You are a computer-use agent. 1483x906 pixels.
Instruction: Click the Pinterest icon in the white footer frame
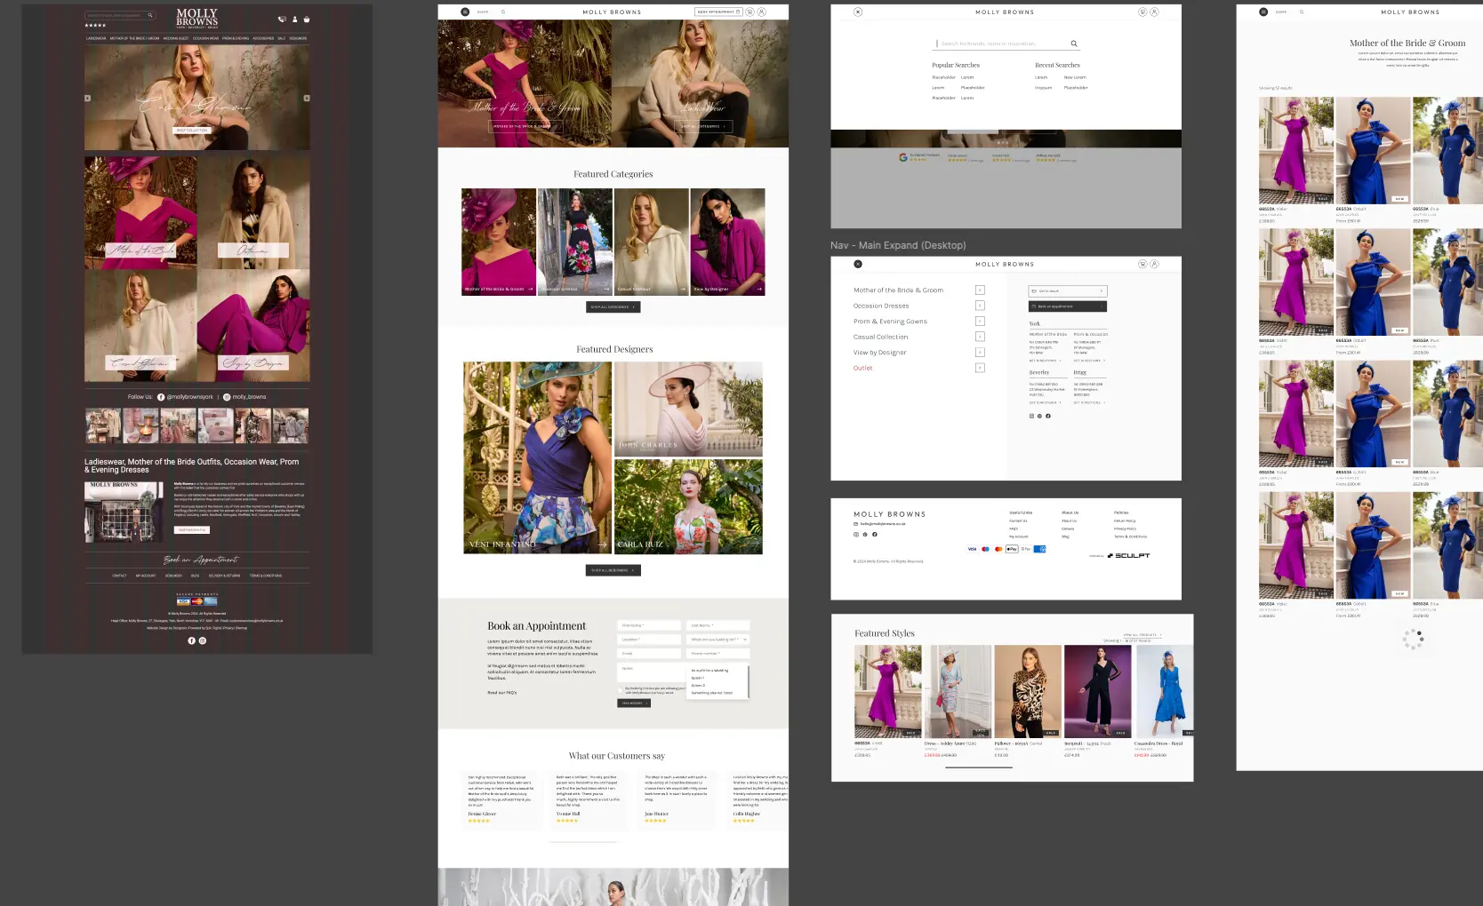(865, 534)
